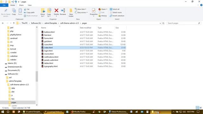This screenshot has height=114, width=203.
Task: Click adminTemplate in the address path
Action: 51,23
